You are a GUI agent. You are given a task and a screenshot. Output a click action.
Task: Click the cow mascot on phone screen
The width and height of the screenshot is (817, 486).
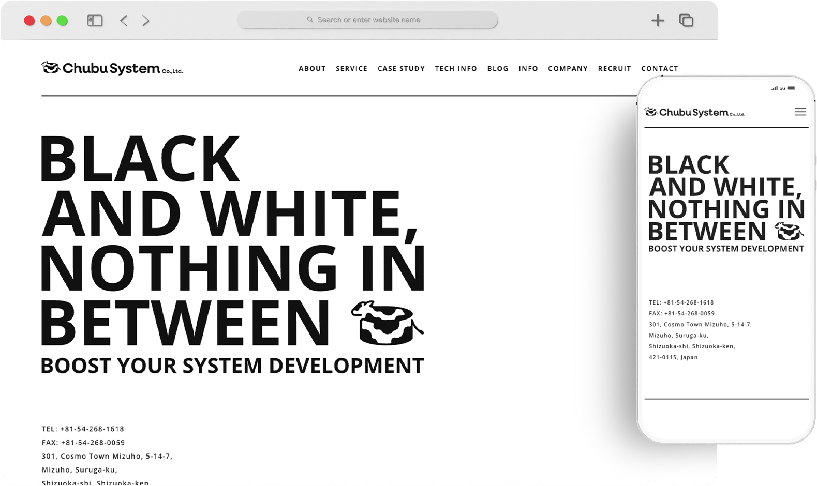tap(789, 232)
